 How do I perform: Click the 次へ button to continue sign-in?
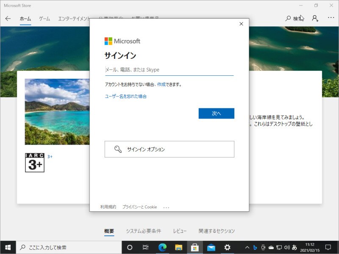pyautogui.click(x=216, y=113)
